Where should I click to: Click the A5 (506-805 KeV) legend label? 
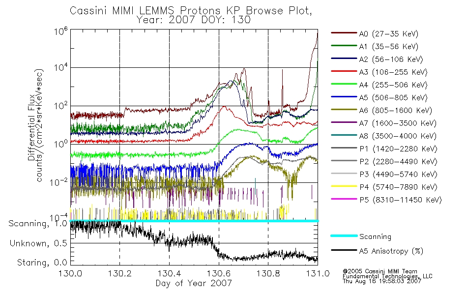click(x=393, y=98)
